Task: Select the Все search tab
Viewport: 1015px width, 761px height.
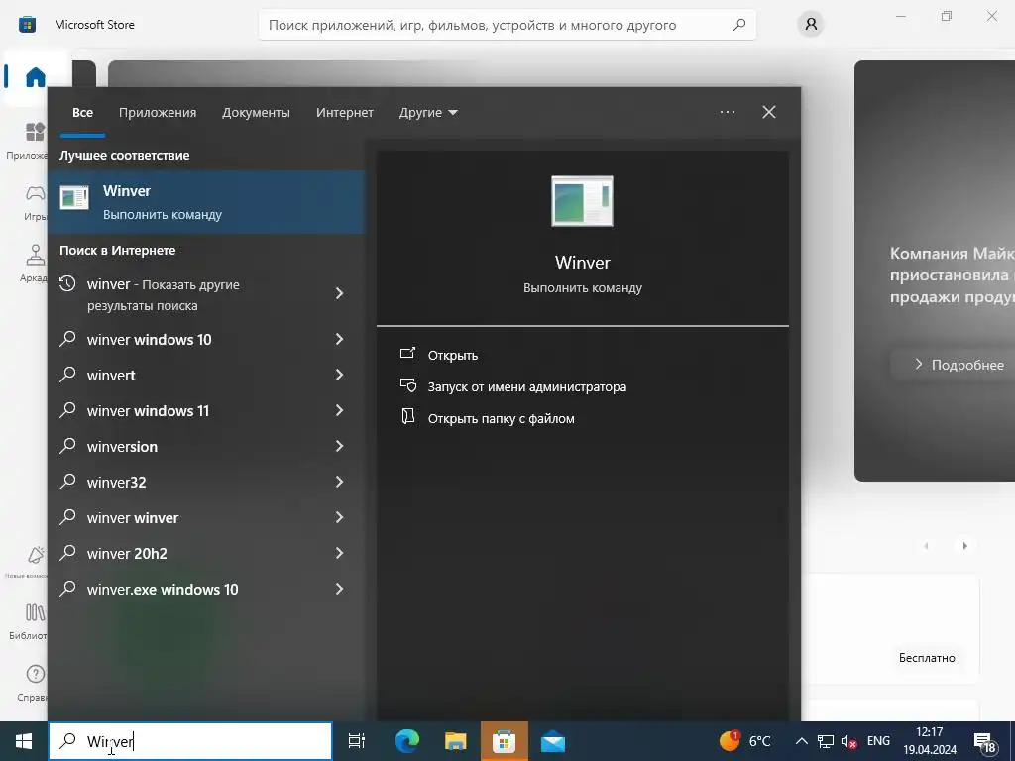Action: (x=83, y=113)
